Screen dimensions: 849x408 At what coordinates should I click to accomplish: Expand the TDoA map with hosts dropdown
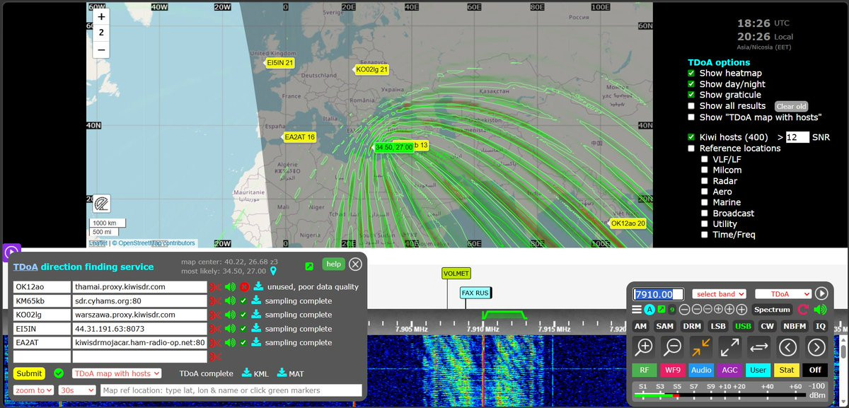117,373
